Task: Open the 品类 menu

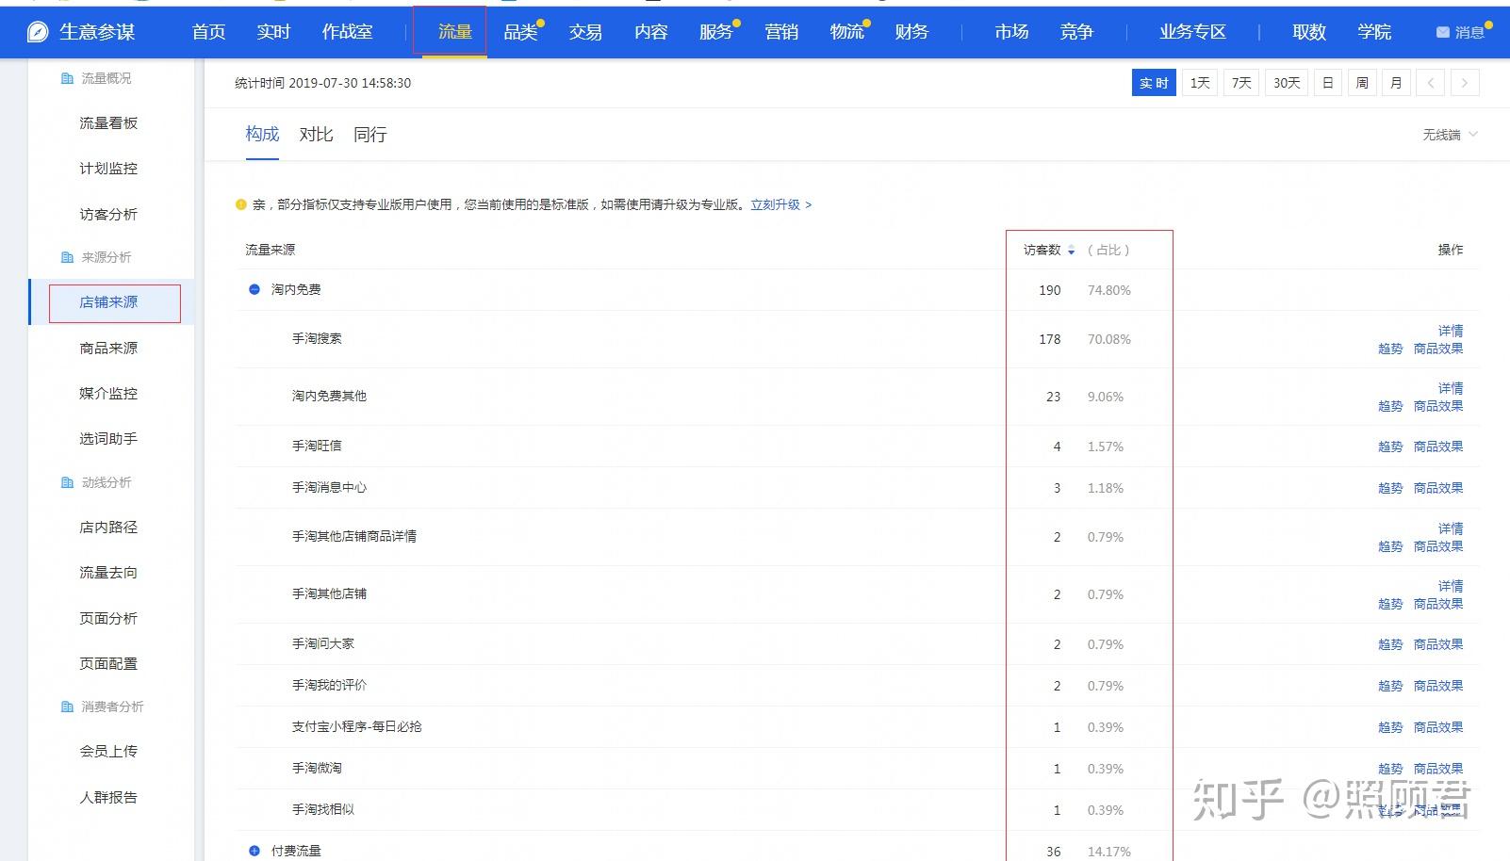Action: pyautogui.click(x=520, y=32)
